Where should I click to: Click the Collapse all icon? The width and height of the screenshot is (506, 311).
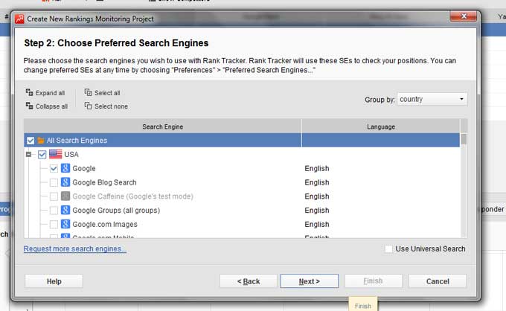(29, 106)
